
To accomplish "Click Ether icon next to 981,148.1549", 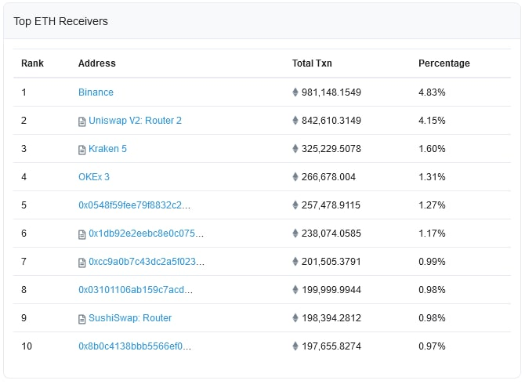I will pyautogui.click(x=295, y=92).
